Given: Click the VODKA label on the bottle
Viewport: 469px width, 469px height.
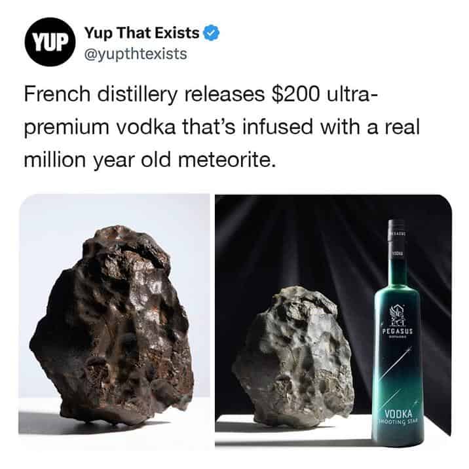Looking at the screenshot, I should coord(398,414).
